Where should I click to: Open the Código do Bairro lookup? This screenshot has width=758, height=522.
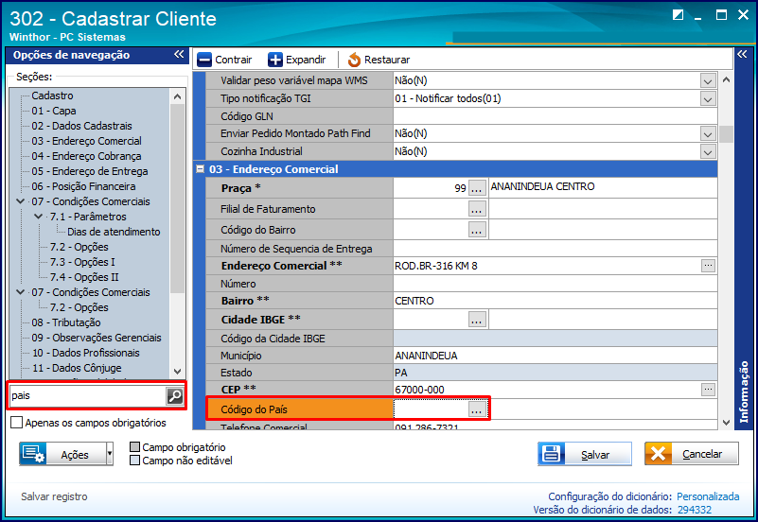pos(477,230)
